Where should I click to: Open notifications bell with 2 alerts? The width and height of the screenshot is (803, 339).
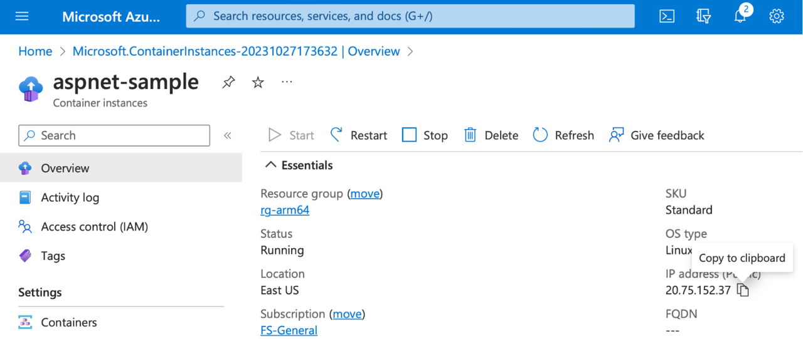coord(741,15)
